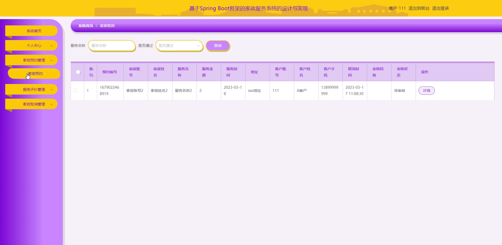The height and width of the screenshot is (245, 502).
Task: Open the 家政预约 submenu item
Action: click(x=34, y=74)
